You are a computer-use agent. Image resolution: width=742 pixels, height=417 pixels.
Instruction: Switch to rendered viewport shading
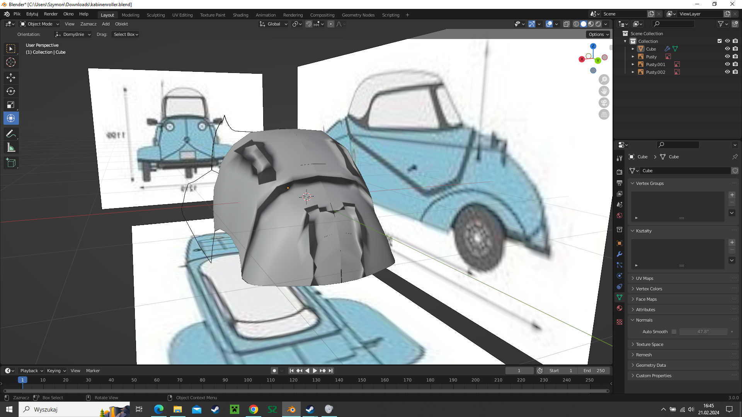pos(598,24)
